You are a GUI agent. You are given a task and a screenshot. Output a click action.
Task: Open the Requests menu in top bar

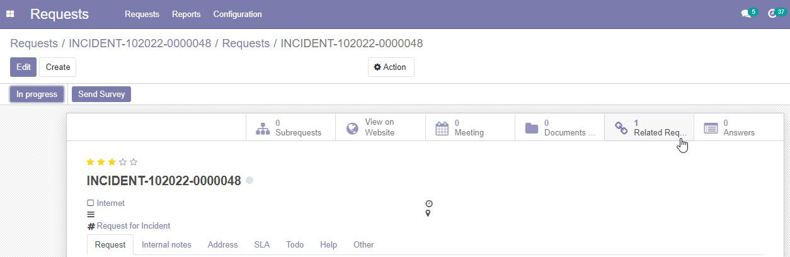click(142, 14)
